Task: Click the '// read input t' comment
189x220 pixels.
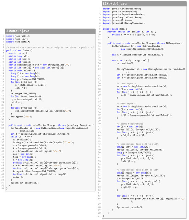Action: [x=126, y=104]
